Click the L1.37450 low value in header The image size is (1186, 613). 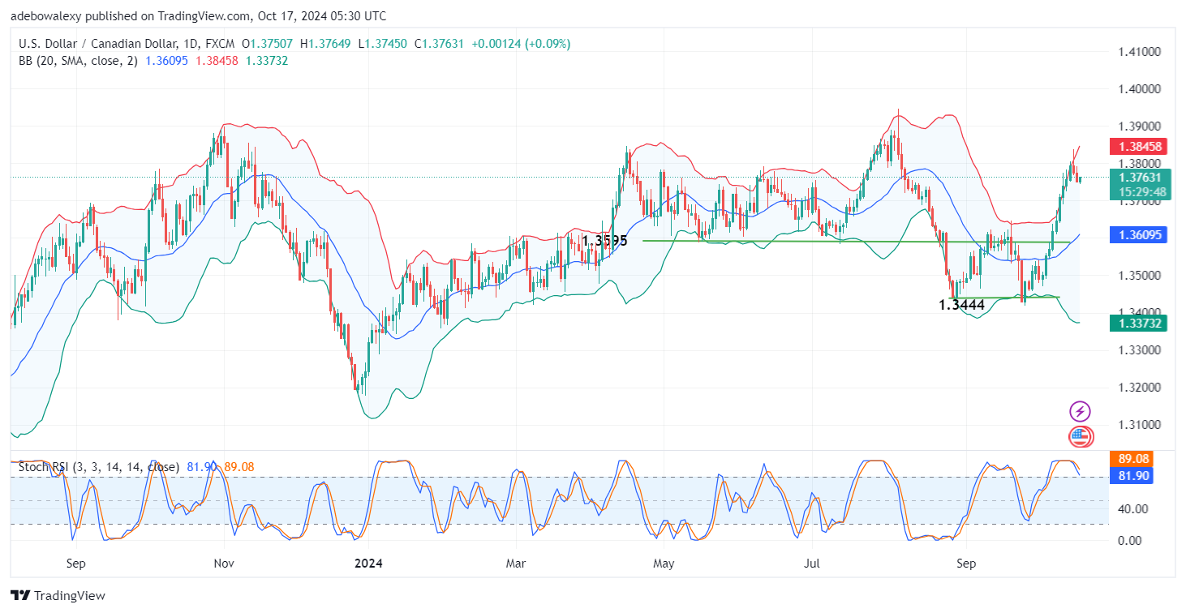(383, 44)
